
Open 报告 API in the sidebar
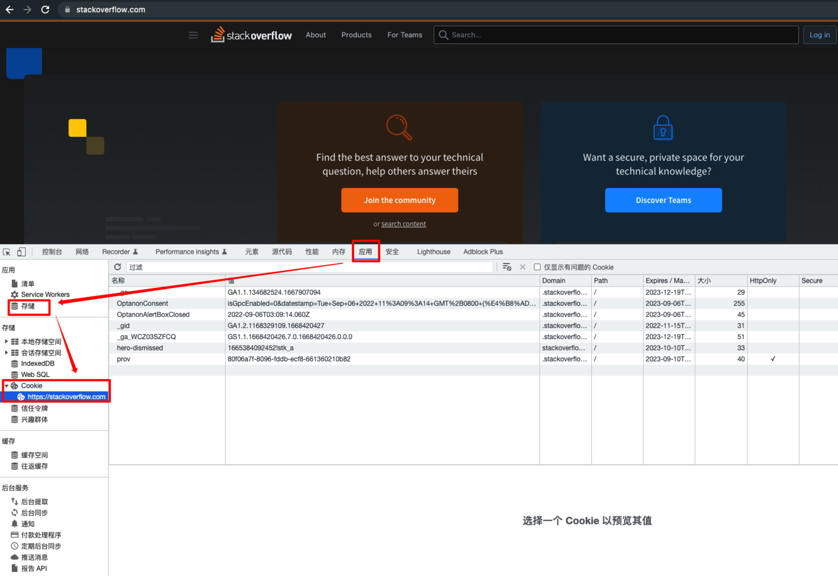(34, 568)
